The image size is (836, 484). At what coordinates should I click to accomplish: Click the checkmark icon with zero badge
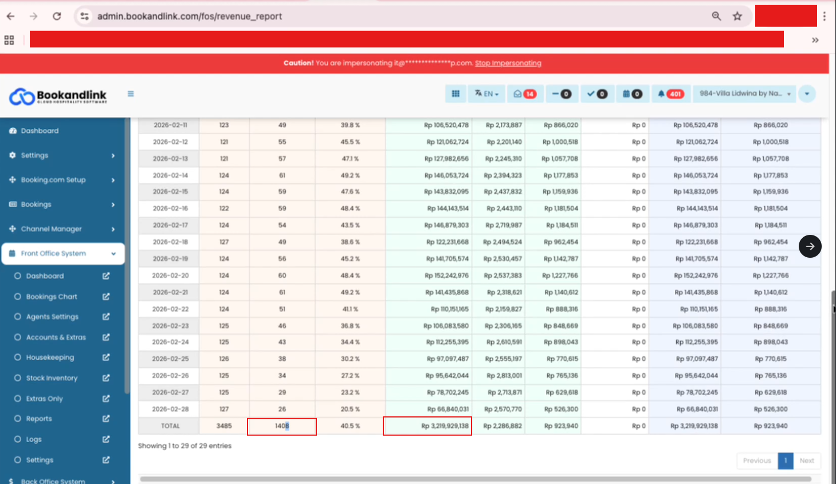click(x=597, y=93)
